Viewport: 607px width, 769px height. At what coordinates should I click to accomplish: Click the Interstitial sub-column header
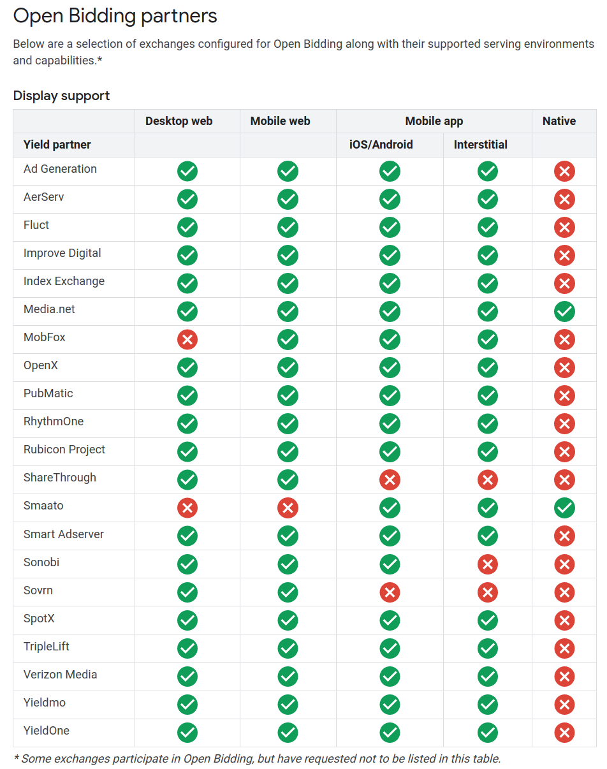coord(481,145)
